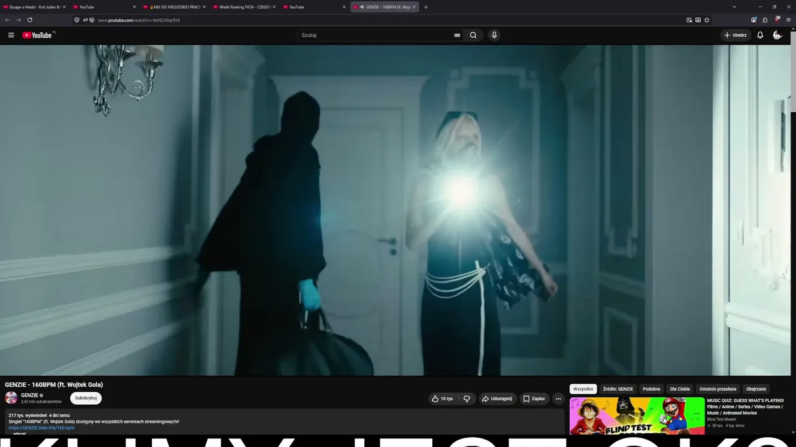The height and width of the screenshot is (447, 796).
Task: Click the red extension icon with badge
Action: pos(777,20)
